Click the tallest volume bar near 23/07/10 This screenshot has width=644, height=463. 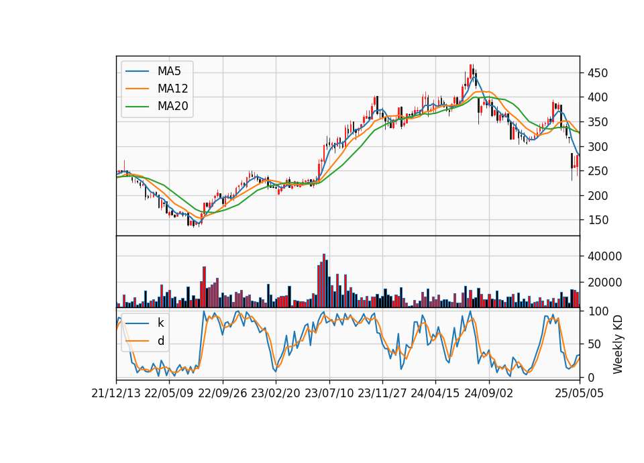point(324,280)
